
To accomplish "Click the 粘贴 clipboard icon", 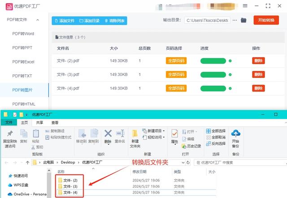I will (36, 134).
